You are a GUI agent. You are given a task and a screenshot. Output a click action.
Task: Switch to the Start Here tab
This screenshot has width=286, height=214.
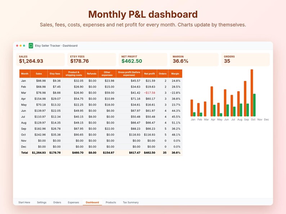pyautogui.click(x=24, y=203)
